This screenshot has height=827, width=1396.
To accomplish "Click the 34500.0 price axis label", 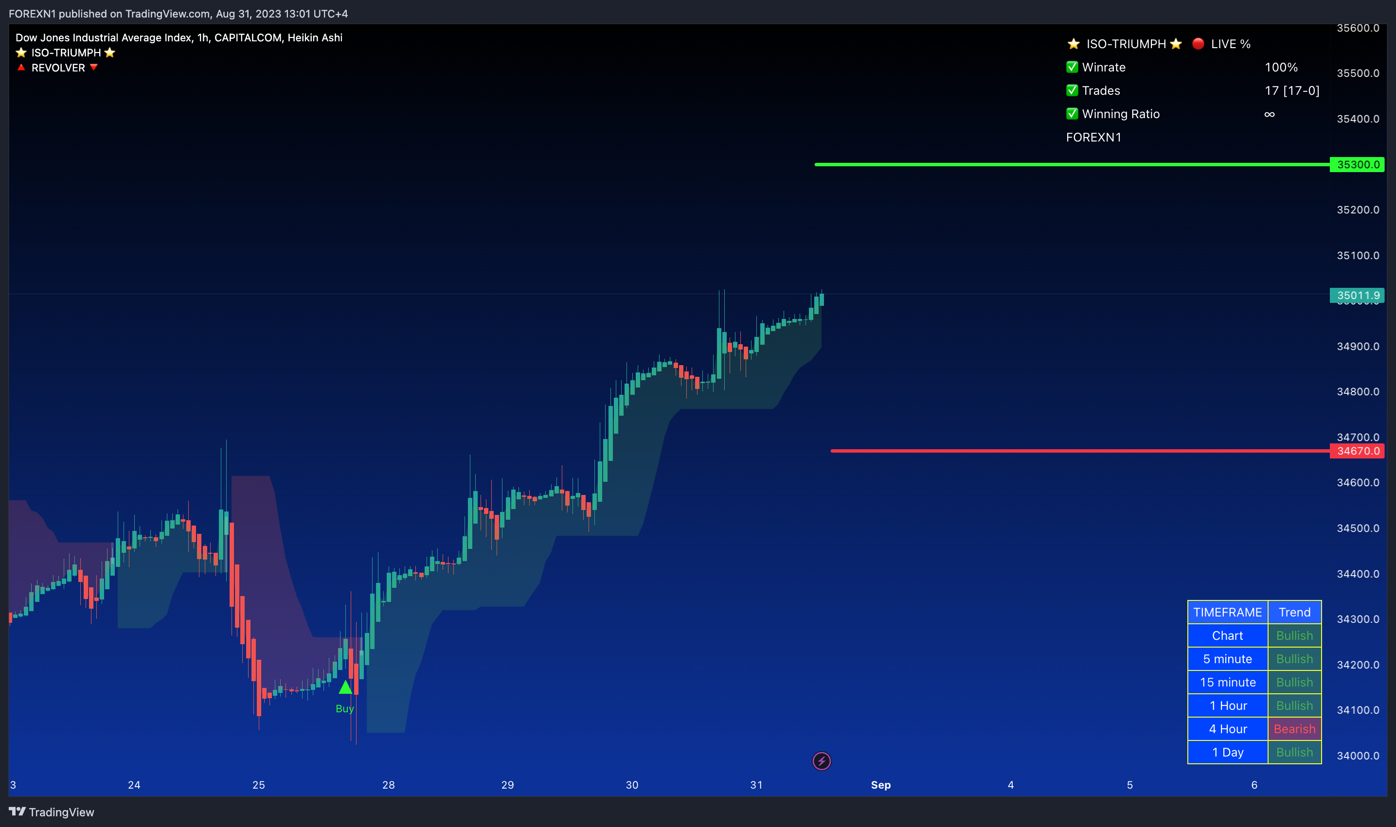I will pyautogui.click(x=1358, y=528).
